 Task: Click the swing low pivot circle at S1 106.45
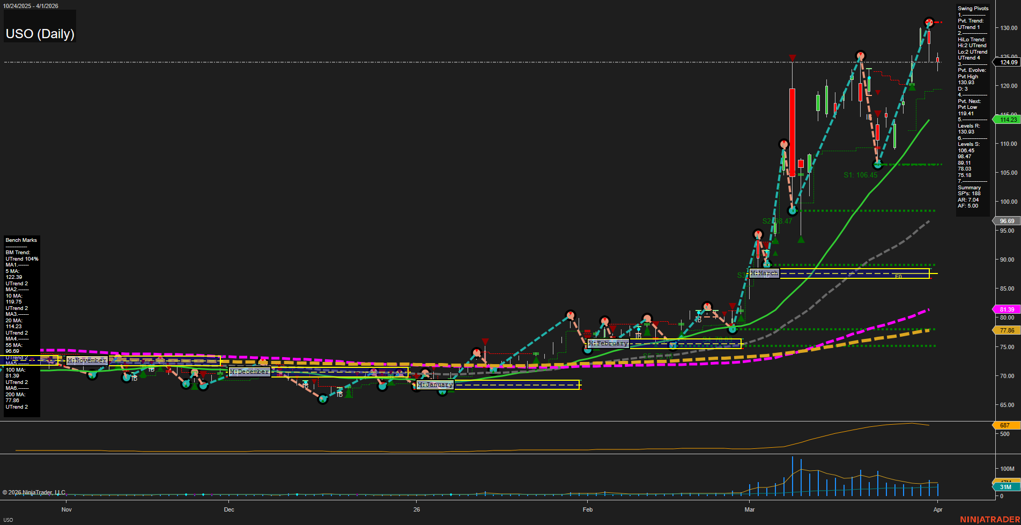[877, 165]
